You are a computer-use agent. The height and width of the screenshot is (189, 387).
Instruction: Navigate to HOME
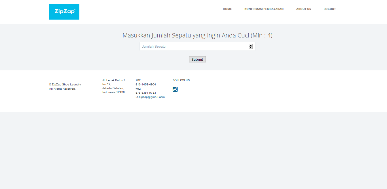(227, 9)
